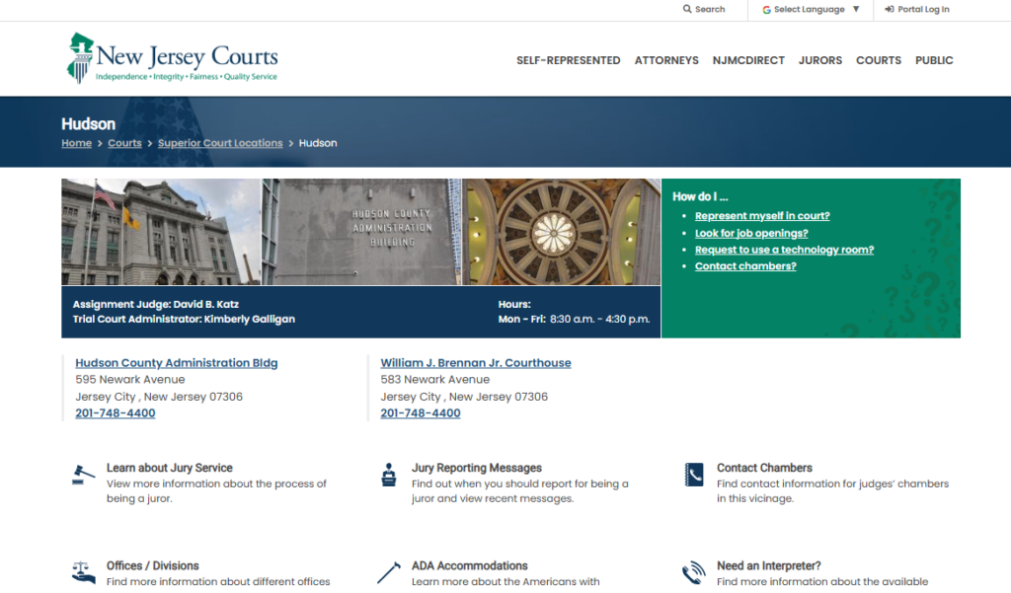Click the juror icon for Jury Reporting Messages
Viewport: 1011px width, 593px height.
(x=389, y=475)
